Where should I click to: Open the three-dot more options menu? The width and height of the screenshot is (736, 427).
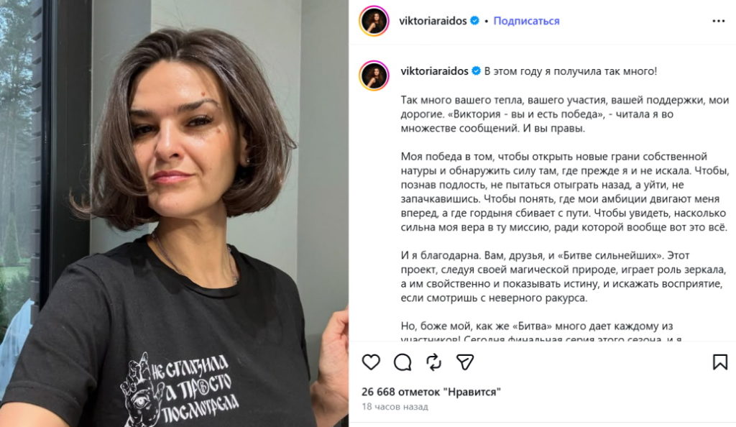pos(719,21)
